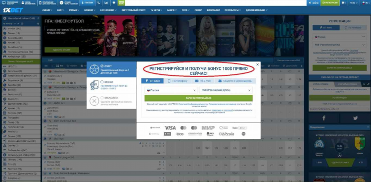Viewport: 371px width, 182px height.
Task: Click the bitcoin payment logo
Action: point(227,134)
